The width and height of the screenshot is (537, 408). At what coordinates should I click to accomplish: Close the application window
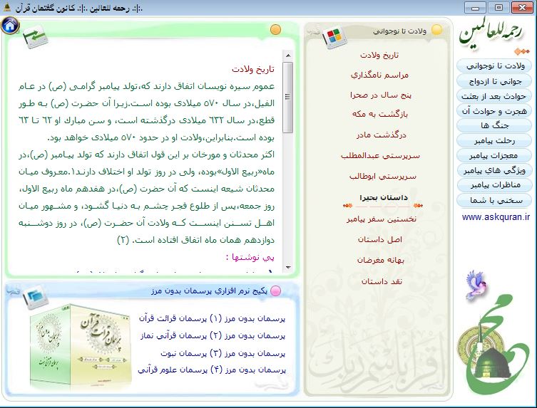pos(522,7)
